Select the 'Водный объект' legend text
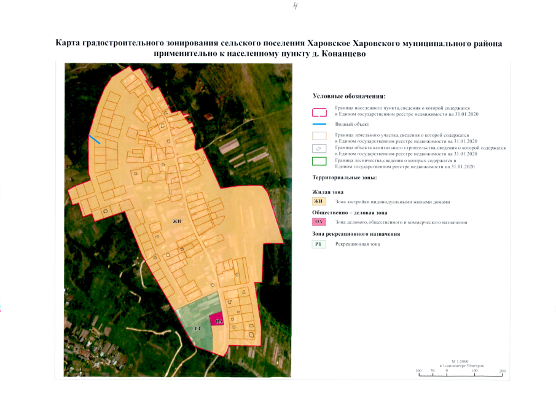The image size is (556, 393). (x=352, y=124)
